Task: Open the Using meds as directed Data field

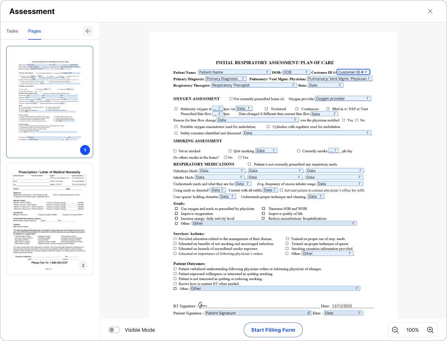Action: tap(218, 190)
